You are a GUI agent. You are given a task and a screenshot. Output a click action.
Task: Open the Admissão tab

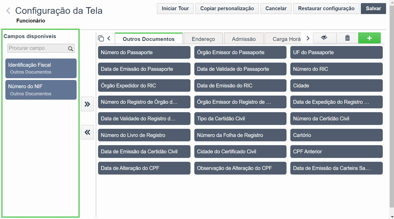tap(244, 39)
